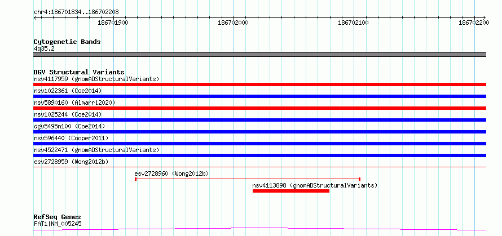Click the FAT1|NM_005245 gene label
Image resolution: width=502 pixels, height=236 pixels.
point(58,224)
